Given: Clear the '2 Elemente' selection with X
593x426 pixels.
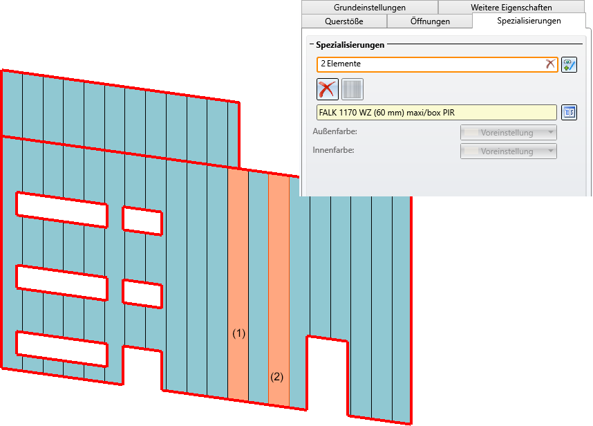Looking at the screenshot, I should click(550, 64).
